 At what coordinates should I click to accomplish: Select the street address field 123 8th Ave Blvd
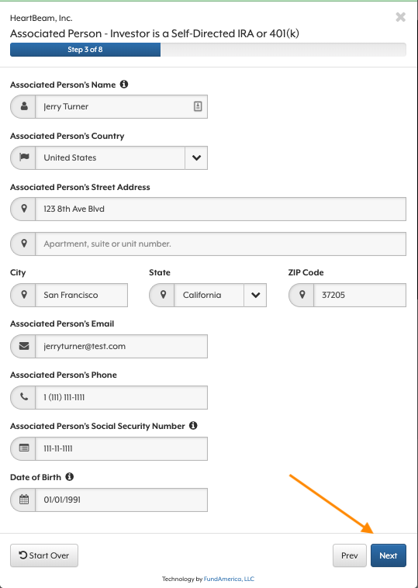[221, 209]
